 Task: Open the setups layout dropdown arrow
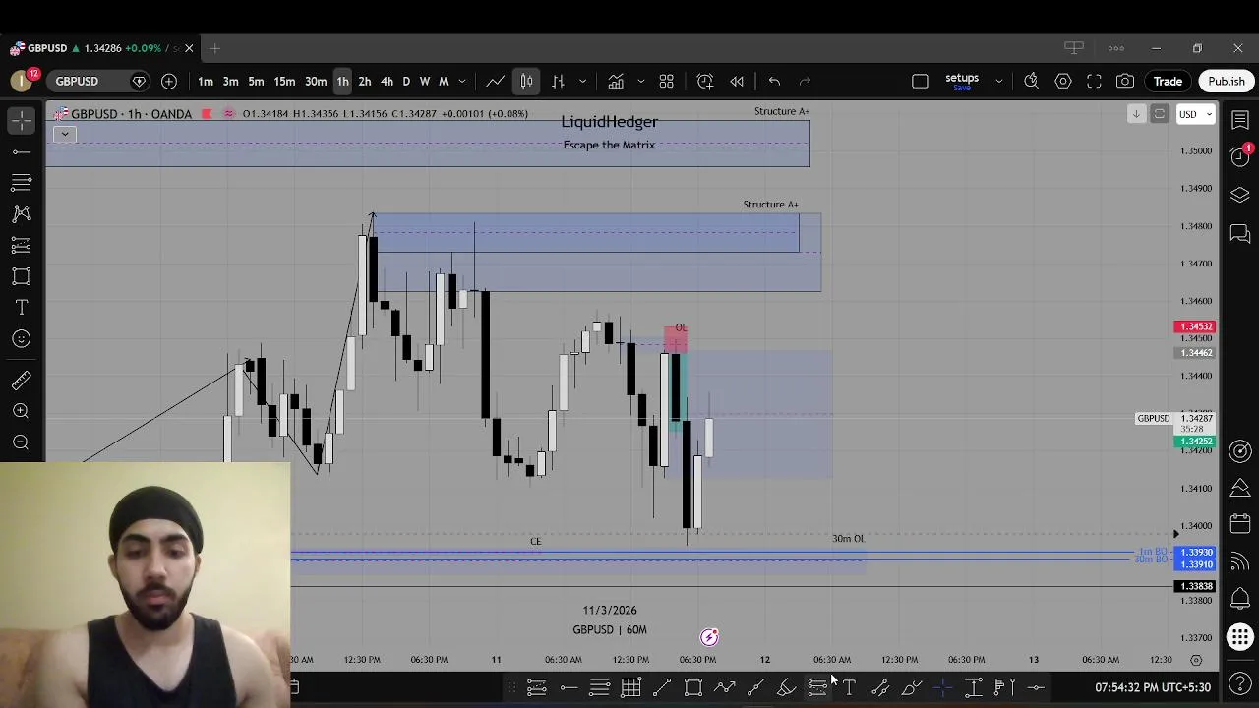click(998, 81)
